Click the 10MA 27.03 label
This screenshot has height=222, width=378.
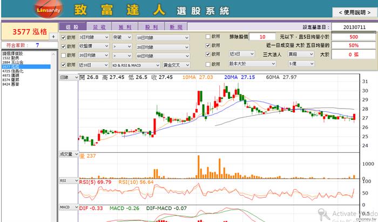198,77
